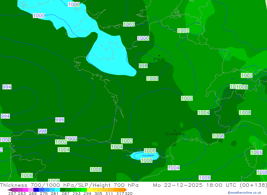
Task: Click the 1004 label beside the Dourbies region
Action: pos(203,113)
